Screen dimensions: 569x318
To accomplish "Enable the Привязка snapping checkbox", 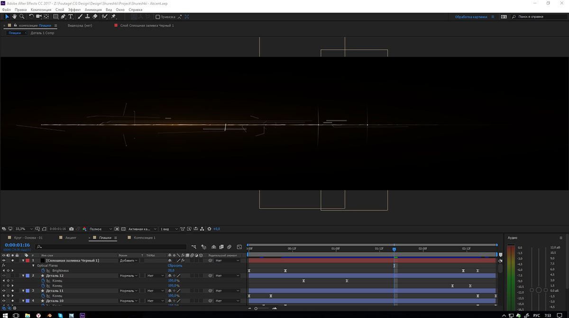I will click(x=158, y=17).
